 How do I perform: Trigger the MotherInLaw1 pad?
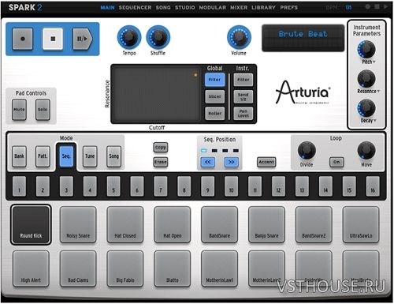[x=219, y=268]
